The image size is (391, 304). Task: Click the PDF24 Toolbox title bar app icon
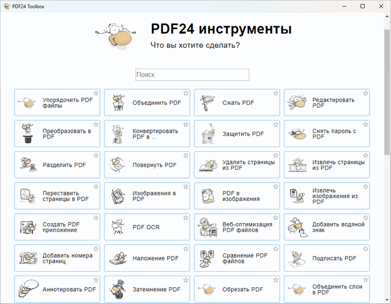click(7, 6)
